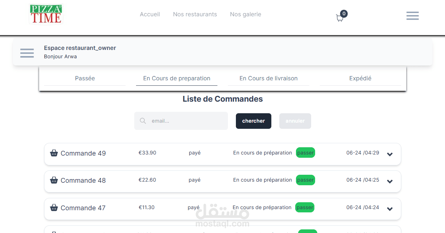Click payé status on Commande 48

coord(195,180)
